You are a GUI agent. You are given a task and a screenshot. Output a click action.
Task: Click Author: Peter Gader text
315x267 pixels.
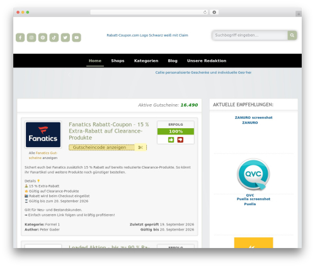click(42, 230)
